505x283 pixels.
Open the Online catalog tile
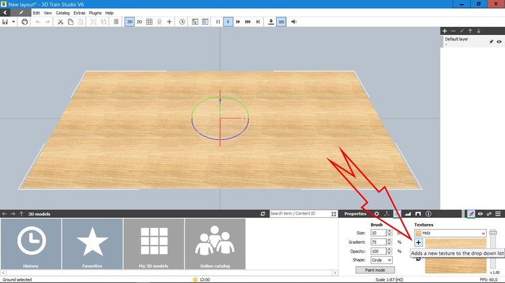pos(215,243)
